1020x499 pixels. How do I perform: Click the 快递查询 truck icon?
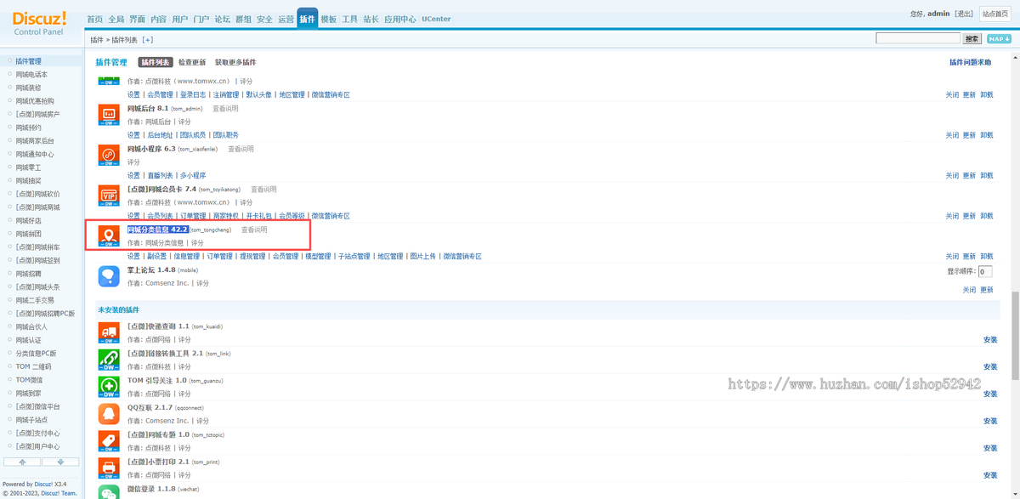(109, 332)
